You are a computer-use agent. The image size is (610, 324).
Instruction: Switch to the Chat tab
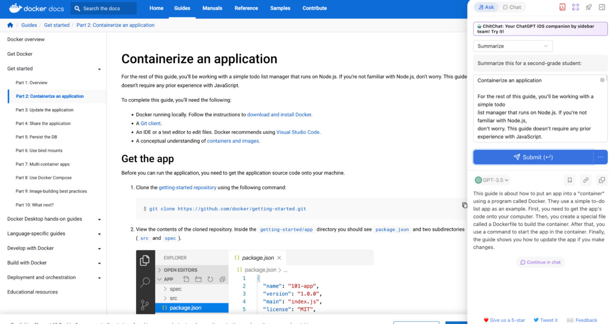point(512,7)
